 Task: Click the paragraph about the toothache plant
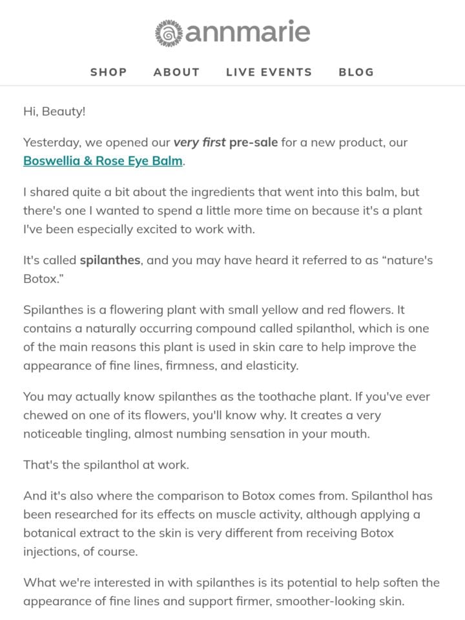click(x=226, y=415)
